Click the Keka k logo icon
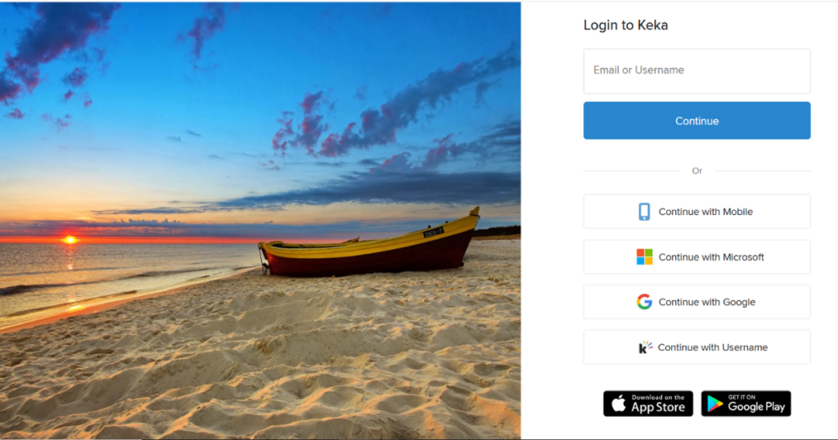Viewport: 838px width, 440px height. tap(646, 347)
